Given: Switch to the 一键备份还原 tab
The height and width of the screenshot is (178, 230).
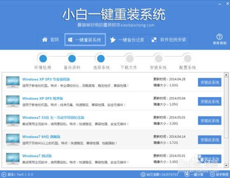Looking at the screenshot, I should point(127,40).
